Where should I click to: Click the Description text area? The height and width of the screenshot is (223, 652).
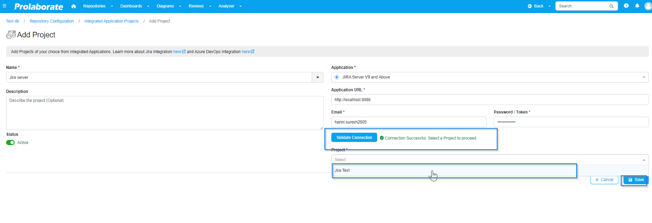(165, 113)
